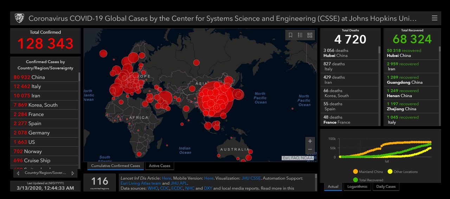Image resolution: width=450 pixels, height=199 pixels.
Task: Click the Johns Hopkins shield logo
Action: click(19, 18)
